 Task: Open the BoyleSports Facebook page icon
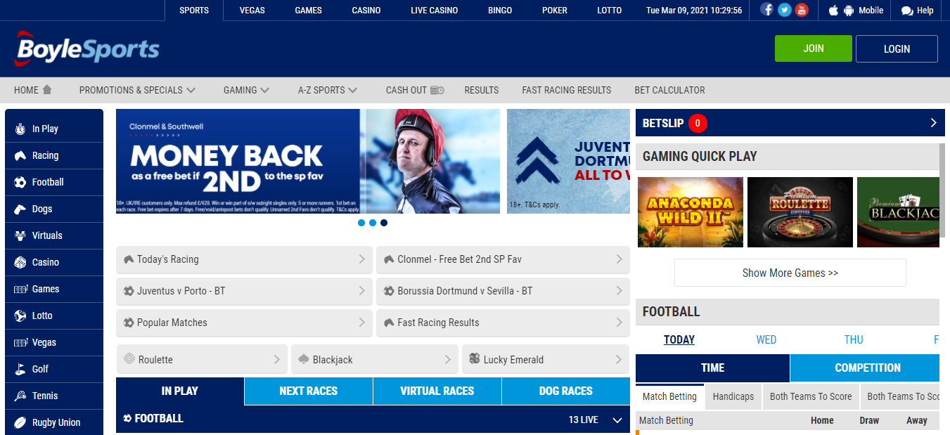[x=767, y=10]
